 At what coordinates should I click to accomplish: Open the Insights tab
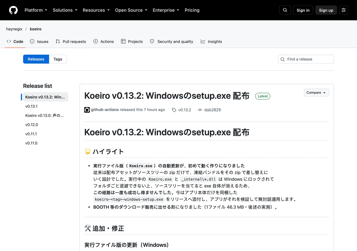212,41
